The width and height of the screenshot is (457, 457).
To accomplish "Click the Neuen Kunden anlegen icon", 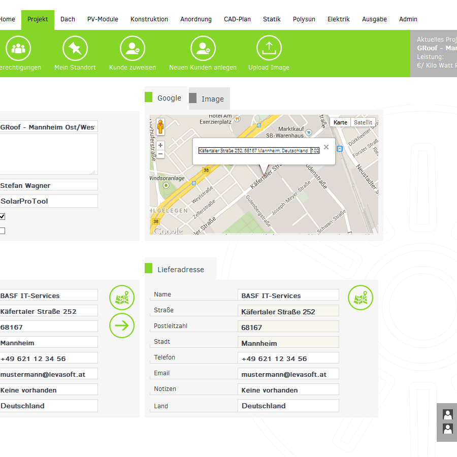I will (203, 48).
